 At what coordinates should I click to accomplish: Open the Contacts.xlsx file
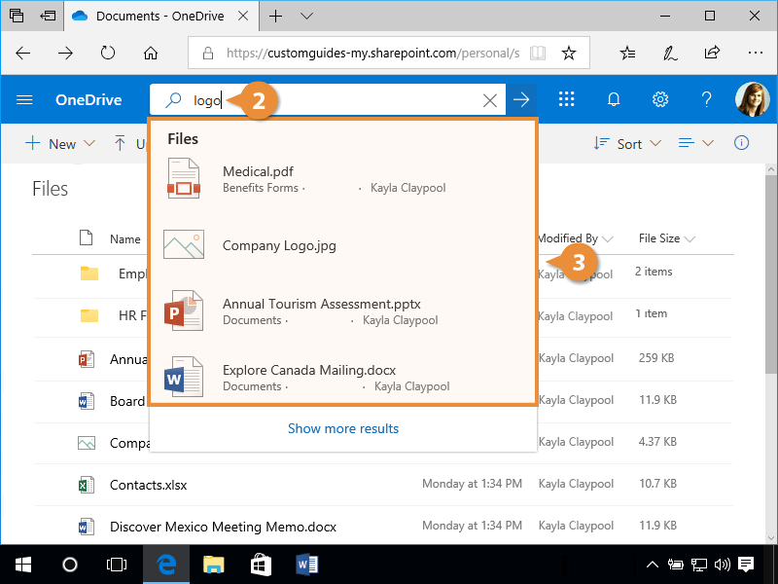coord(149,485)
